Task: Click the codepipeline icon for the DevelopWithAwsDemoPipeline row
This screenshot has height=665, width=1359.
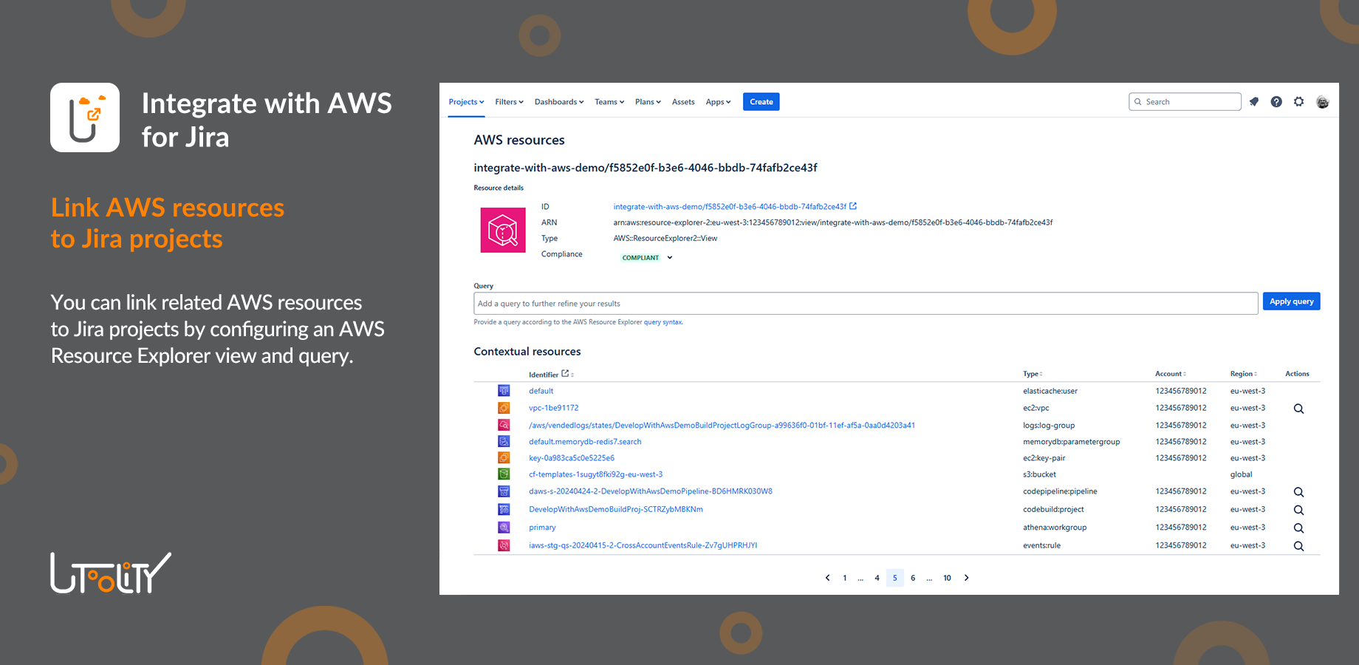Action: (x=504, y=491)
